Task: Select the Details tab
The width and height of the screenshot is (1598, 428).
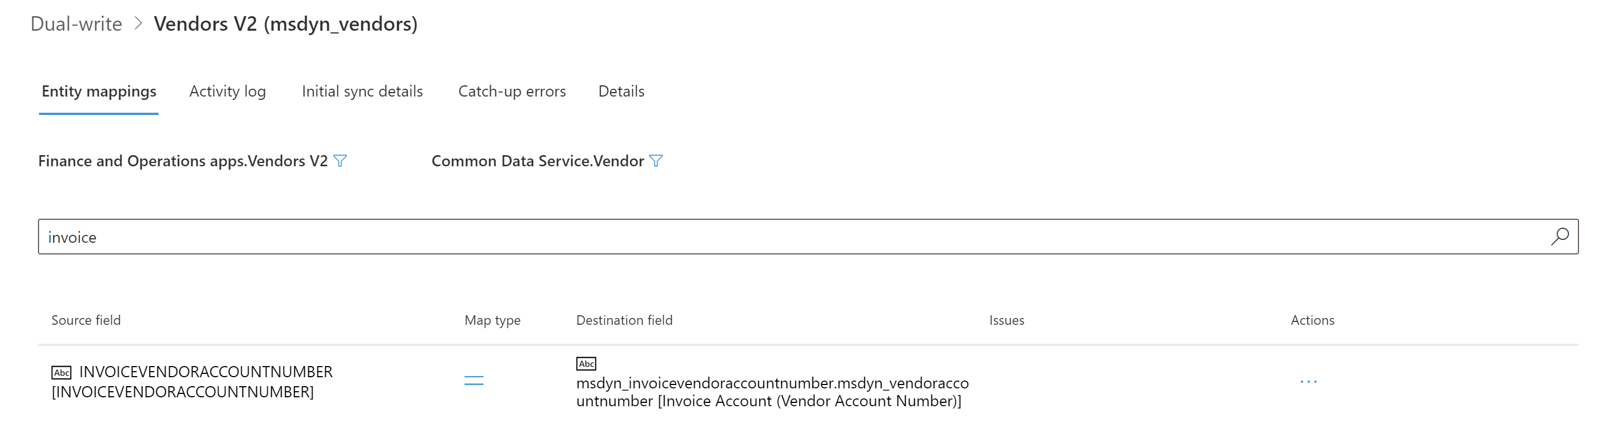Action: pos(620,91)
